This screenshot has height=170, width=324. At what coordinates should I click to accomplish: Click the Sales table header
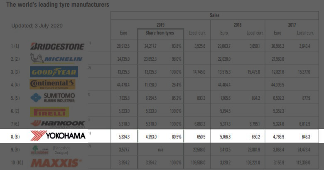point(214,15)
